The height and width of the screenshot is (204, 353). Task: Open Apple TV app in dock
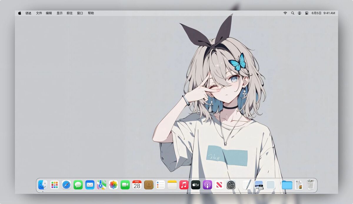pyautogui.click(x=196, y=185)
